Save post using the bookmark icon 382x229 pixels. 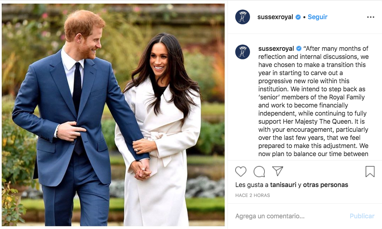pos(370,171)
